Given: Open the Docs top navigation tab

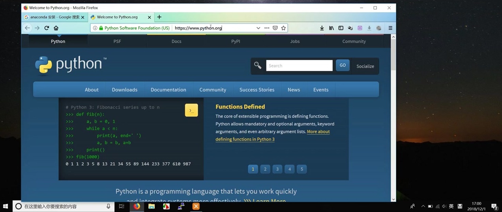Looking at the screenshot, I should click(176, 41).
